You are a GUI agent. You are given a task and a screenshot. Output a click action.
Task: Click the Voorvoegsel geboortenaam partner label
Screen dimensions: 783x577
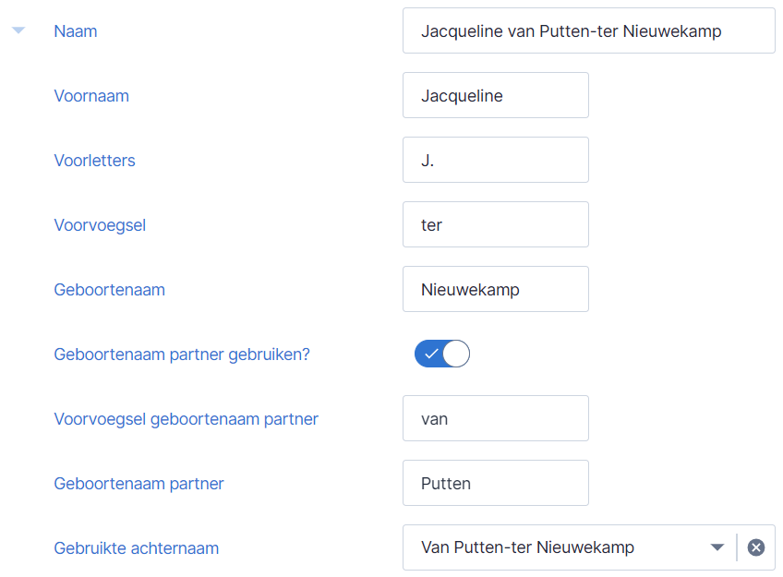pyautogui.click(x=186, y=419)
